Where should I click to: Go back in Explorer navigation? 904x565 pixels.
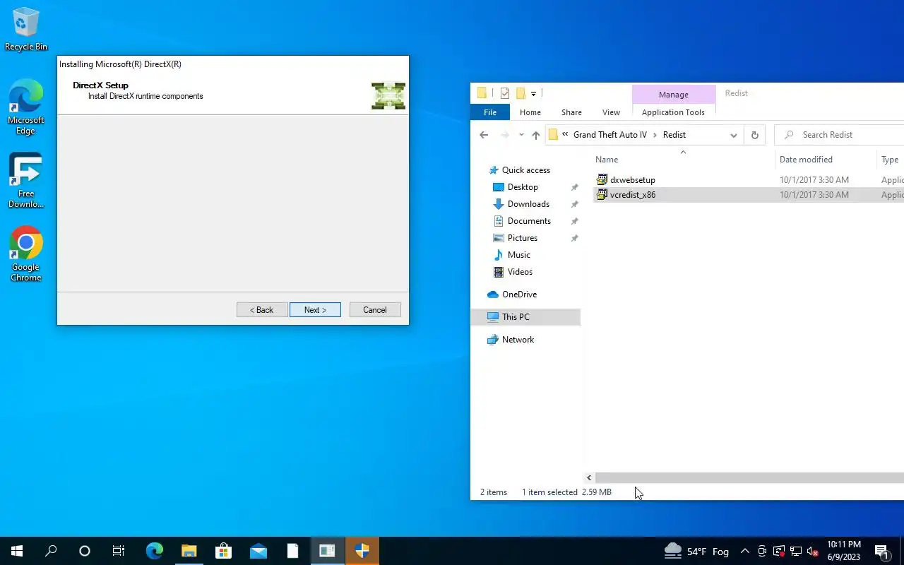pos(484,135)
